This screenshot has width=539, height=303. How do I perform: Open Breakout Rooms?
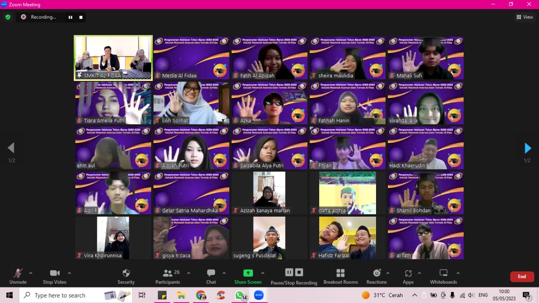[340, 276]
